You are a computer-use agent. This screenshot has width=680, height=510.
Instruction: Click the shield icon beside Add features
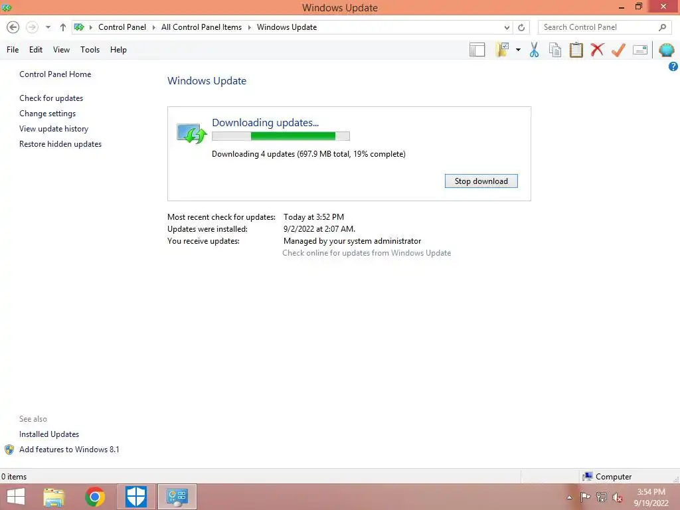(9, 450)
